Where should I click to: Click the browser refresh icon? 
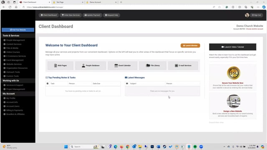point(10,7)
